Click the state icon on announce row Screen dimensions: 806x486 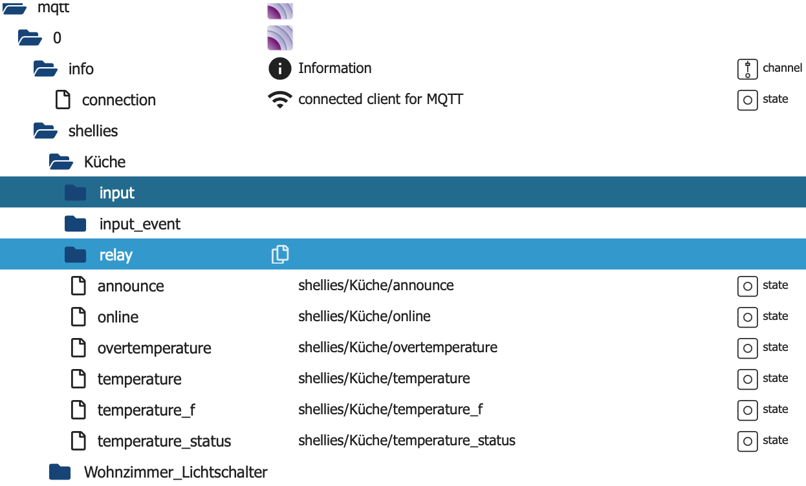pos(747,286)
